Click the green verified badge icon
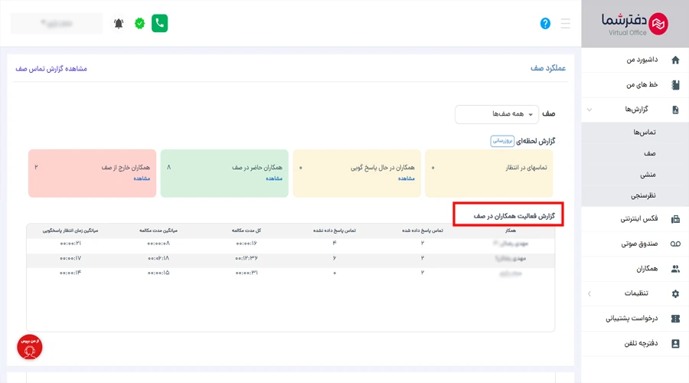 coord(140,23)
